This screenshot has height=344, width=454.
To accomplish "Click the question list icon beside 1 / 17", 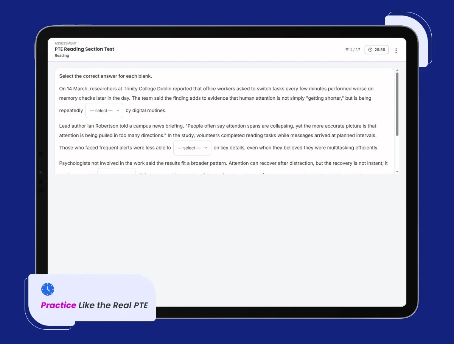I will tap(347, 50).
